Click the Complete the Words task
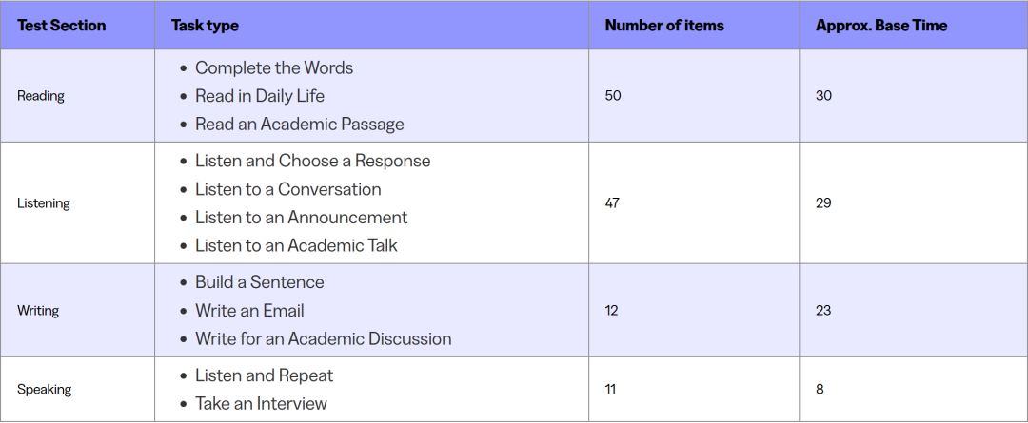 274,68
